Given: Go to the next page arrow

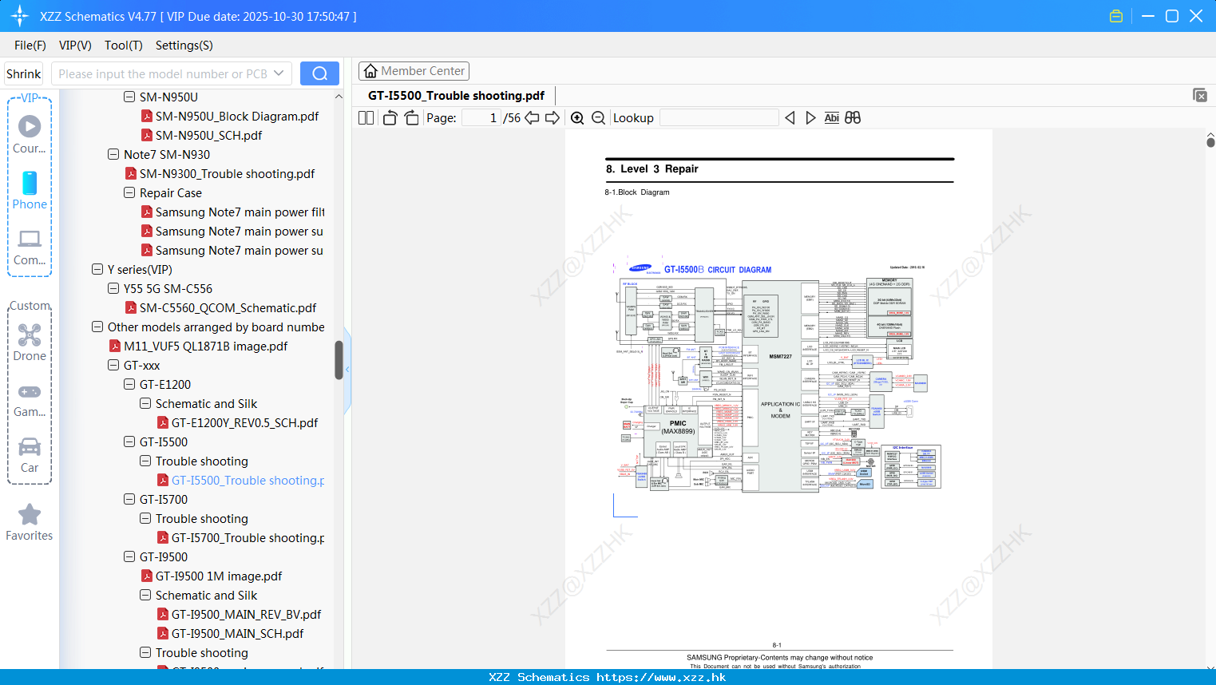Looking at the screenshot, I should pyautogui.click(x=553, y=117).
